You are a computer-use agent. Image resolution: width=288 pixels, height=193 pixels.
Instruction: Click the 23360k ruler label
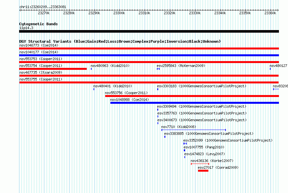pos(270,13)
